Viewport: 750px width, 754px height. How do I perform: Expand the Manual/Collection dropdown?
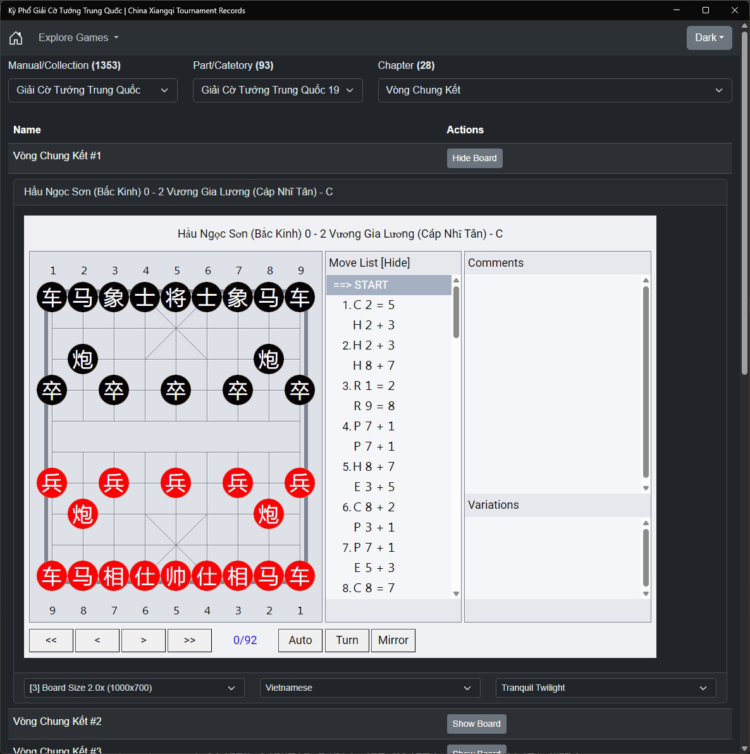(93, 90)
